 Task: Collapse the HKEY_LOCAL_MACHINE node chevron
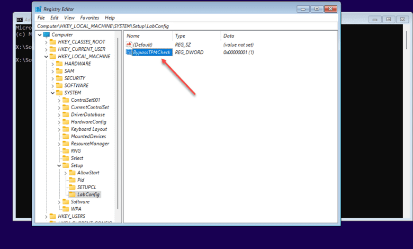46,56
